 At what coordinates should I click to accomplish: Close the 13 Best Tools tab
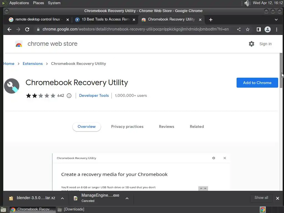134,20
